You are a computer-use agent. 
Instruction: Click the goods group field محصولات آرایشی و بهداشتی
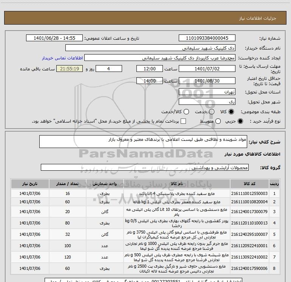[145, 167]
